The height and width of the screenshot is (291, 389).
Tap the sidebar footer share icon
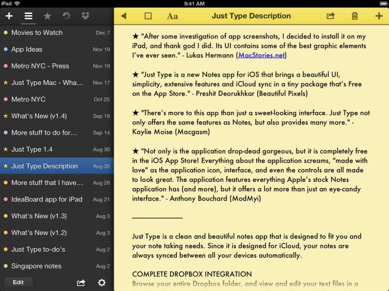pyautogui.click(x=81, y=282)
